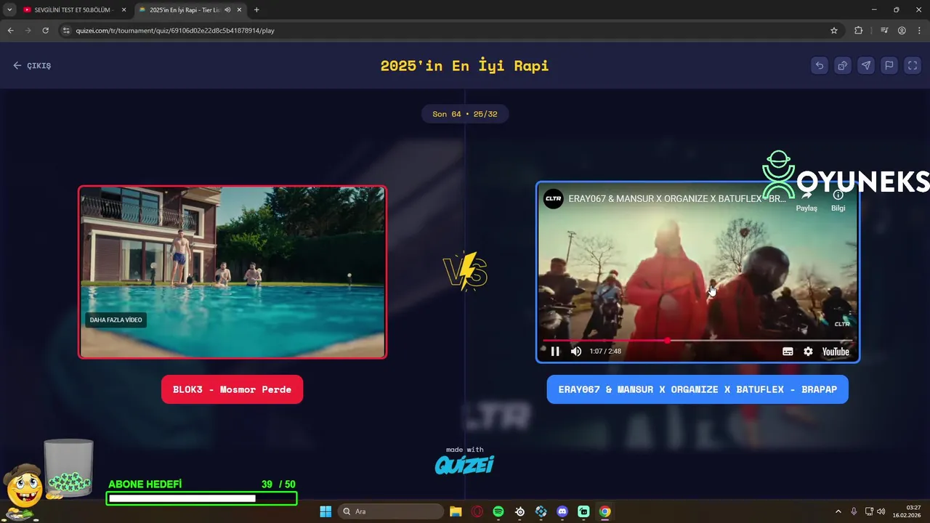This screenshot has height=523, width=930.
Task: Click the browser back arrow
Action: (10, 31)
